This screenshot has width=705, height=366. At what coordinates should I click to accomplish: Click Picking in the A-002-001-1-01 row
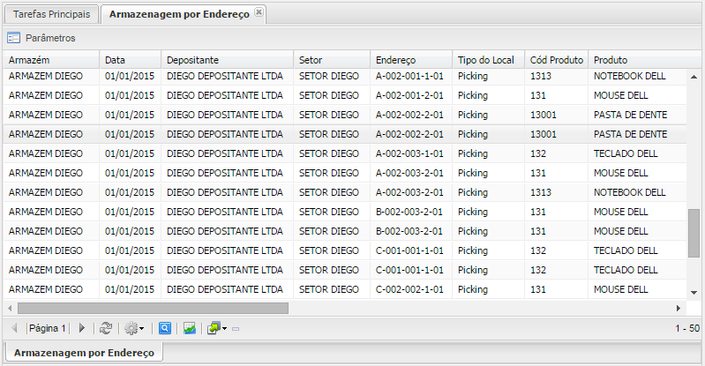point(473,76)
